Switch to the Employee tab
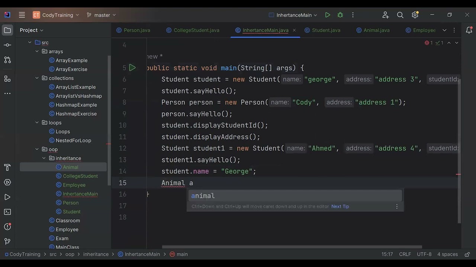This screenshot has height=267, width=476. 421,30
